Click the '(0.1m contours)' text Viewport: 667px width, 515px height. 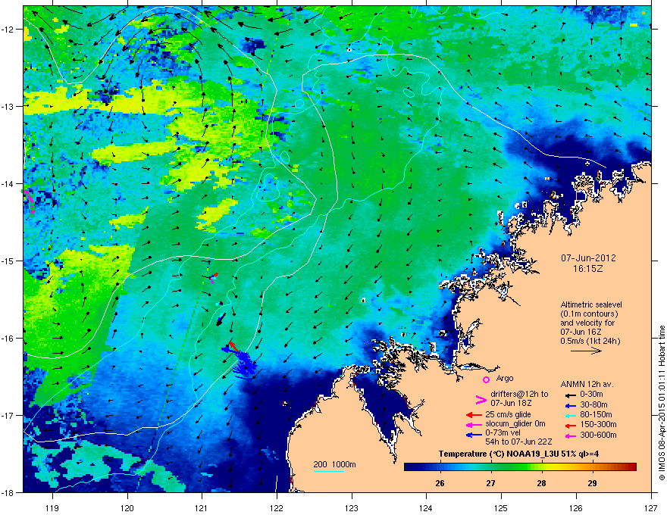point(589,314)
